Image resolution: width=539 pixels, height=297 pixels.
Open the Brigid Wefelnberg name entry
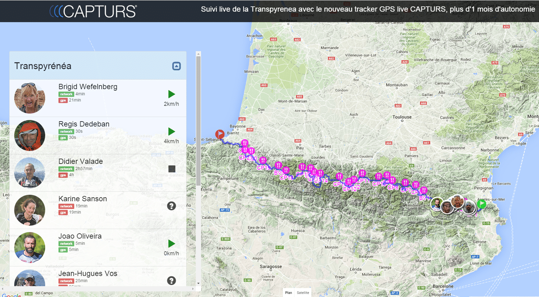point(88,87)
